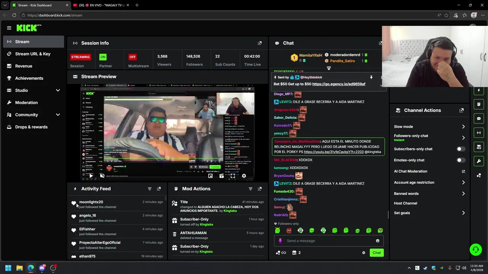Screen dimensions: 488x274
Task: Expand Account age restriction options
Action: (463, 183)
